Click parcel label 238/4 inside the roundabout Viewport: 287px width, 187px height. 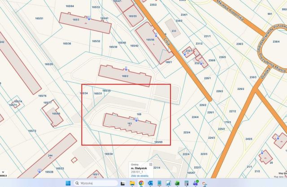(x=276, y=42)
